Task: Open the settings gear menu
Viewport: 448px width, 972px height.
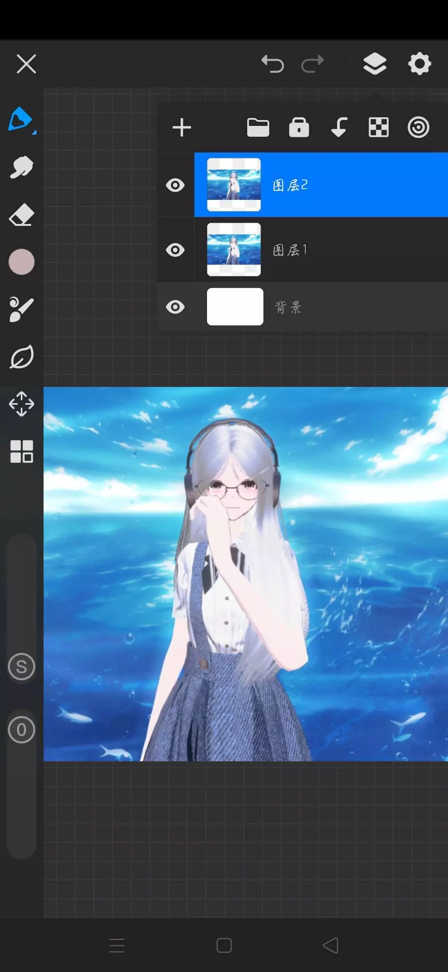Action: (419, 64)
